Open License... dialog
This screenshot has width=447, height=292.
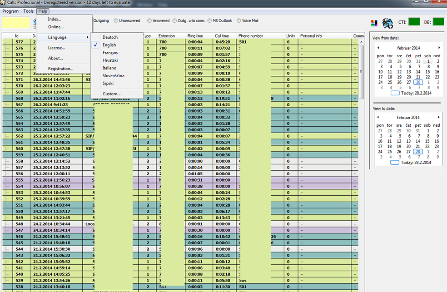point(56,48)
